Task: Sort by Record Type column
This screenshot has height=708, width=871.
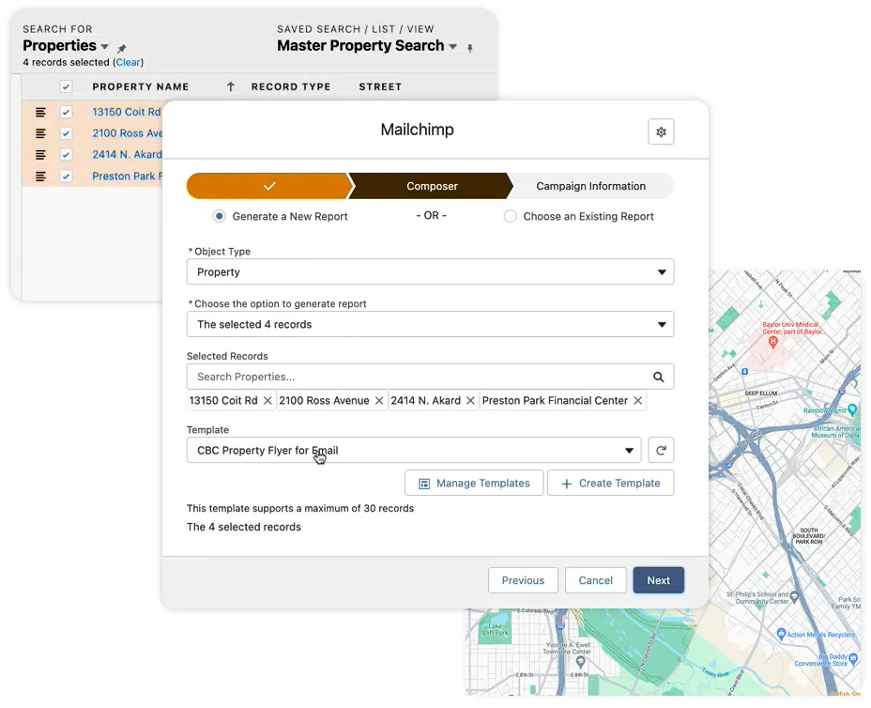Action: click(291, 86)
